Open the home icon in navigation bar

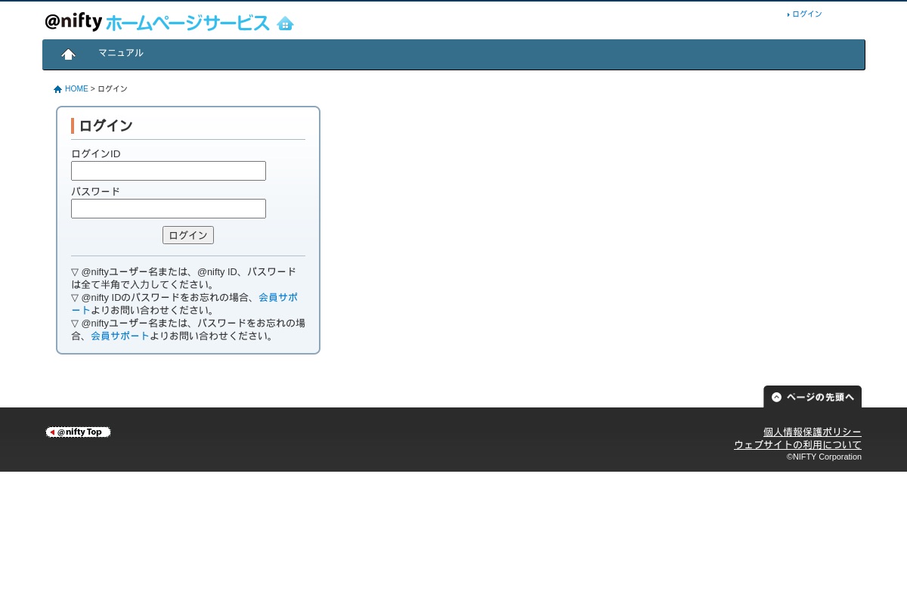pos(68,54)
